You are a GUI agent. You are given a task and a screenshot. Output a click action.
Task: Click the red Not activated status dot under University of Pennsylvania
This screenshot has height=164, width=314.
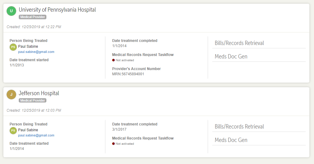113,60
